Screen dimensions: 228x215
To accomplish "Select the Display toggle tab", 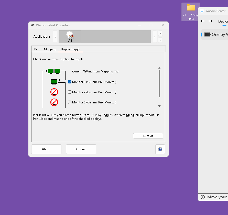I will pyautogui.click(x=70, y=49).
